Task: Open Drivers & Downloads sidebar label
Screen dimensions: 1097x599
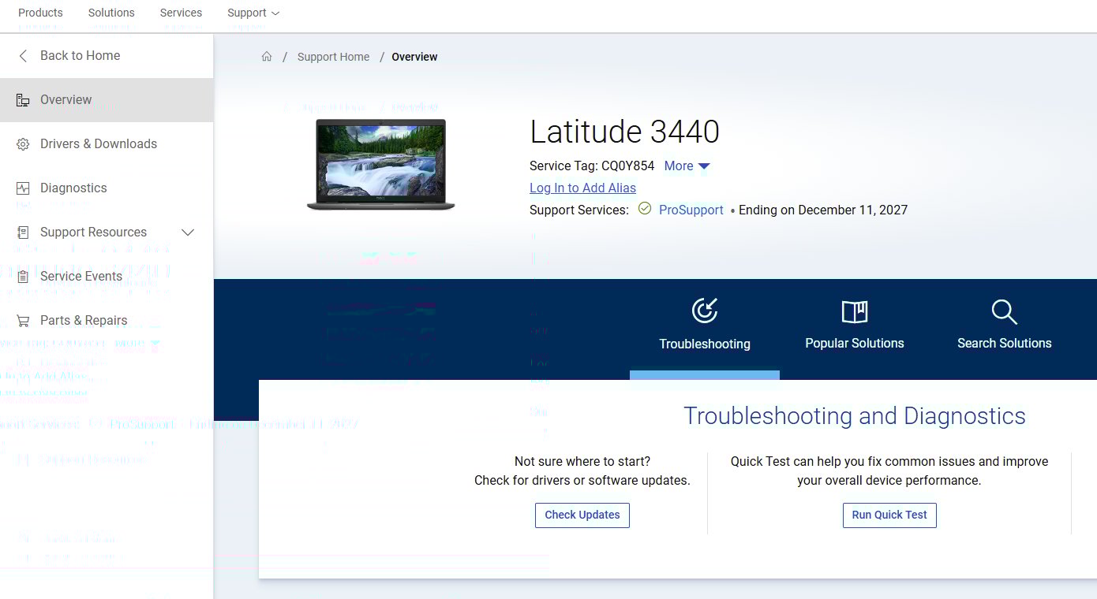Action: (99, 143)
